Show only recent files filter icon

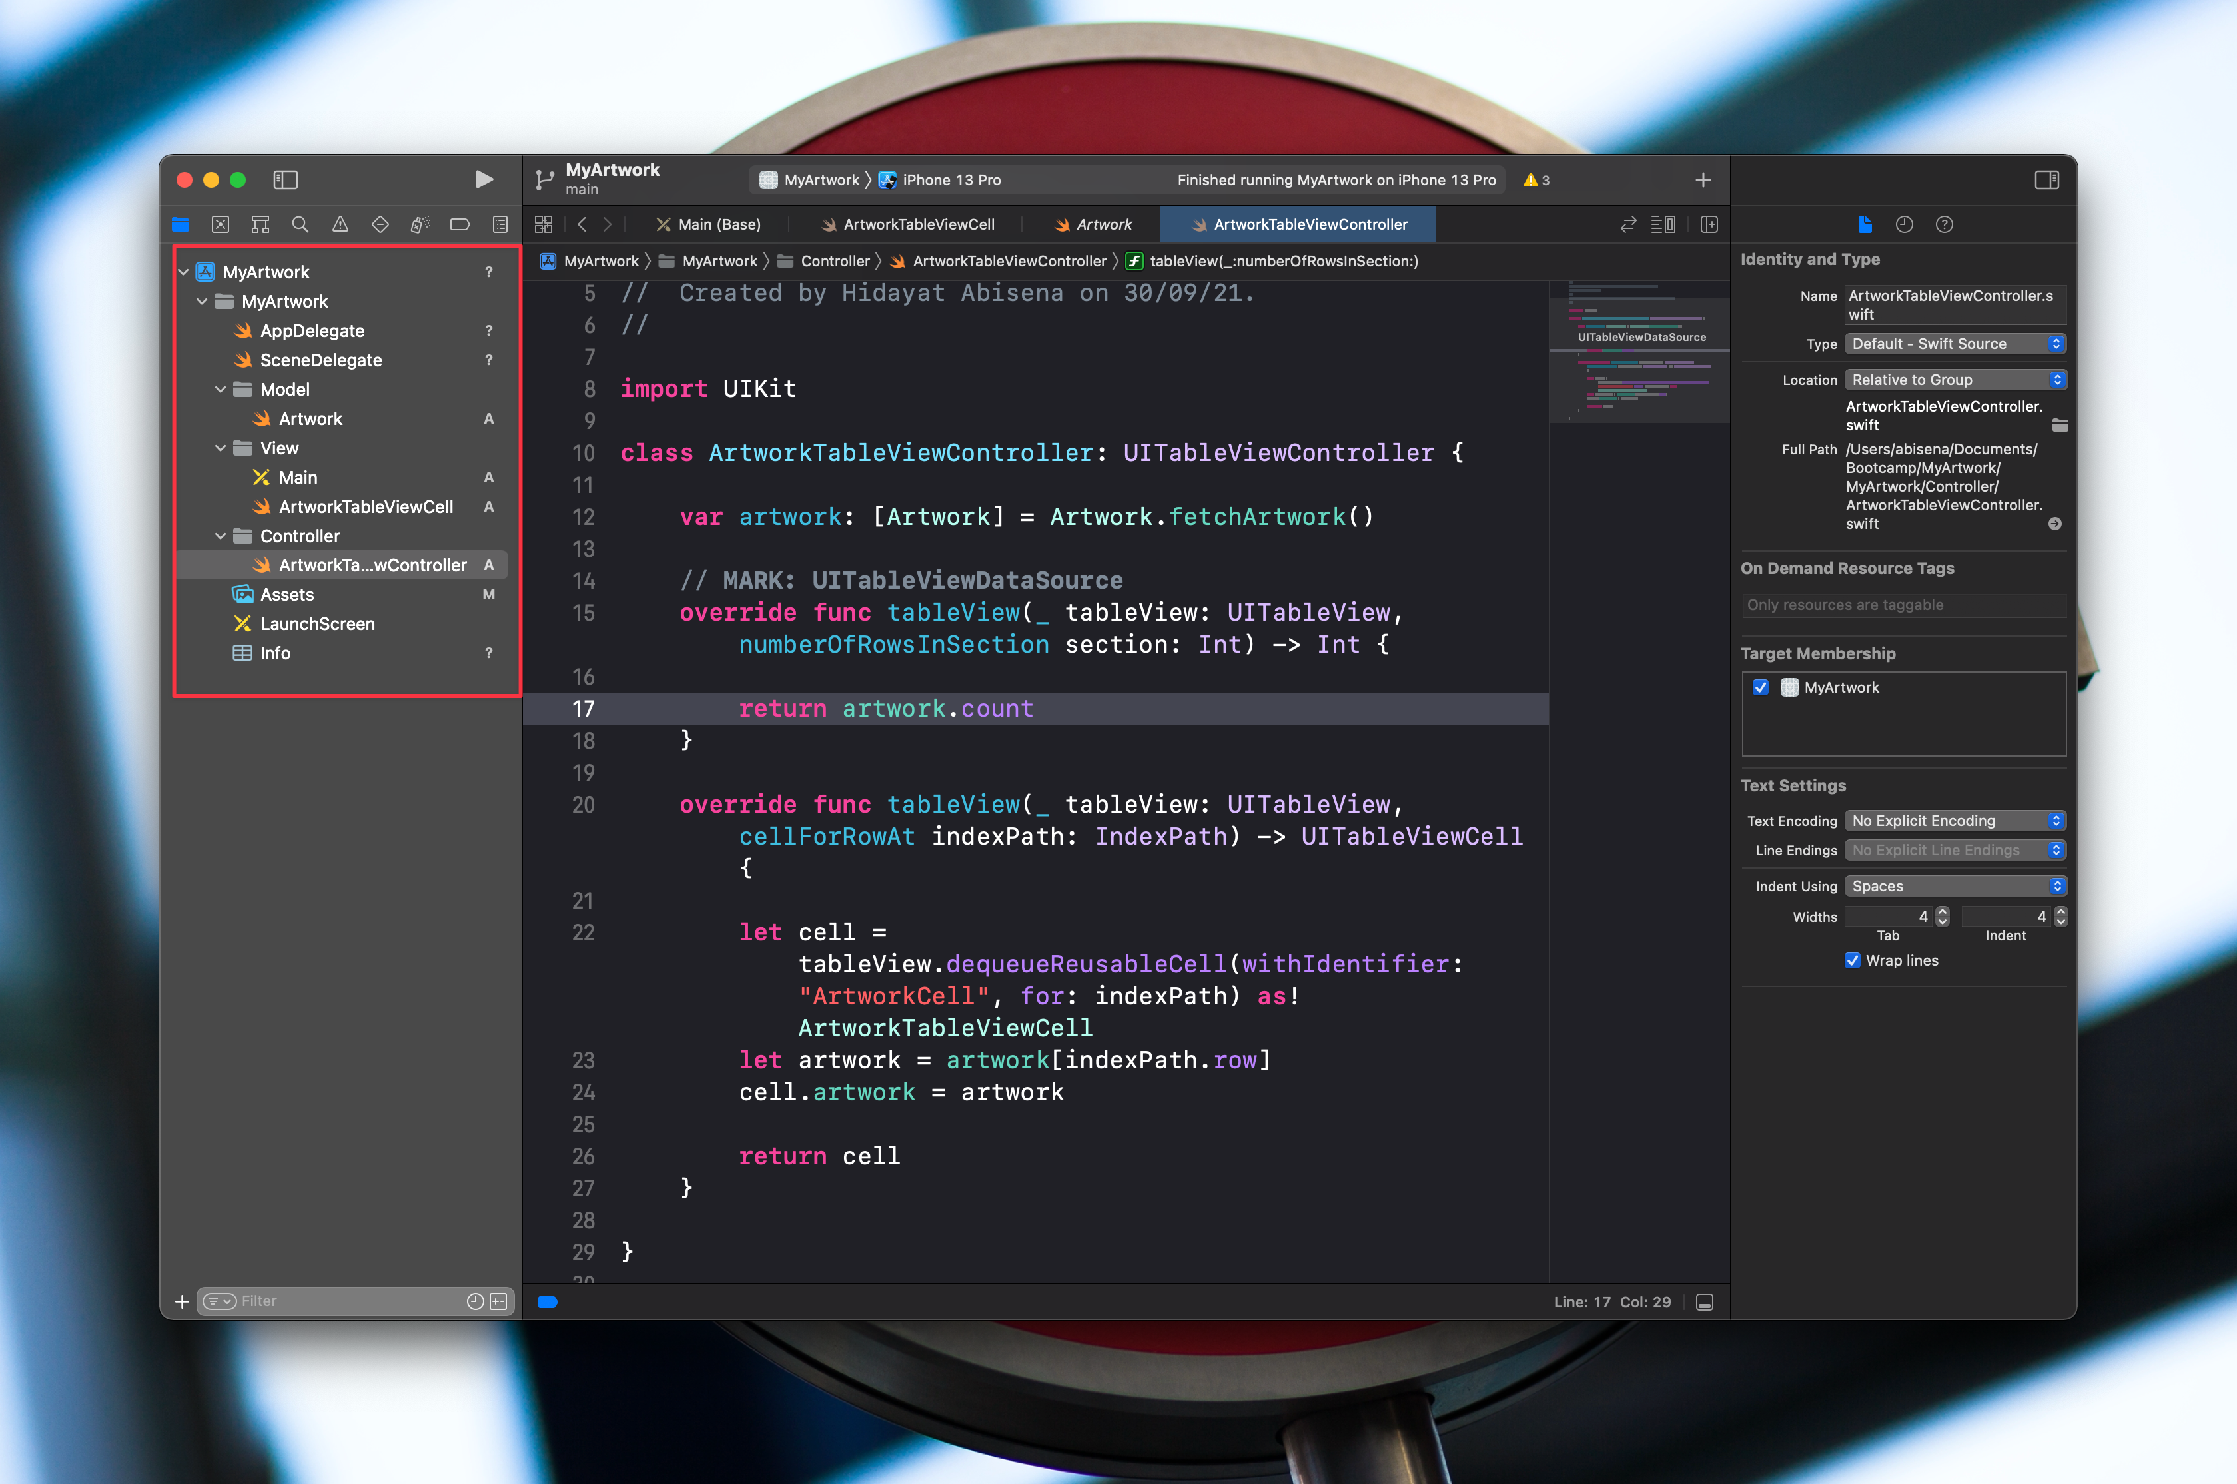coord(475,1301)
